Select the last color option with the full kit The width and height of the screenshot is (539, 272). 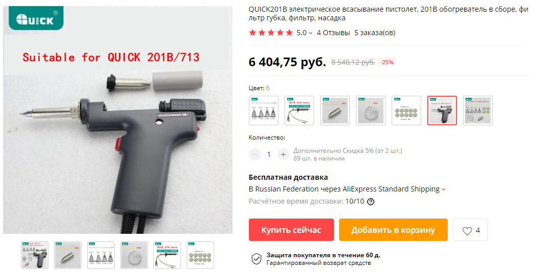coord(478,111)
